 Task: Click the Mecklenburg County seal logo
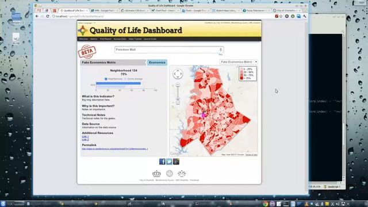click(x=170, y=174)
